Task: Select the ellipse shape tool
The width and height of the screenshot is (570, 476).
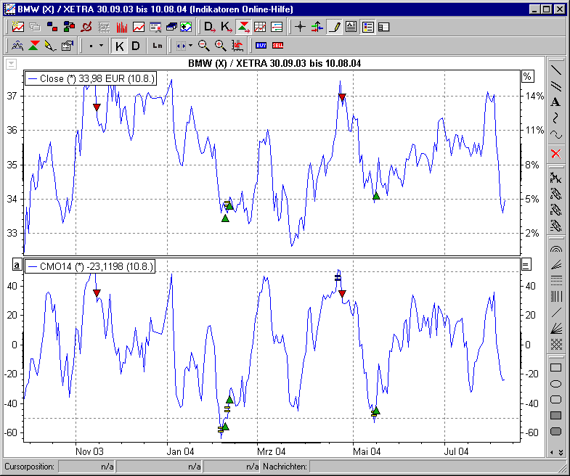Action: (x=556, y=384)
